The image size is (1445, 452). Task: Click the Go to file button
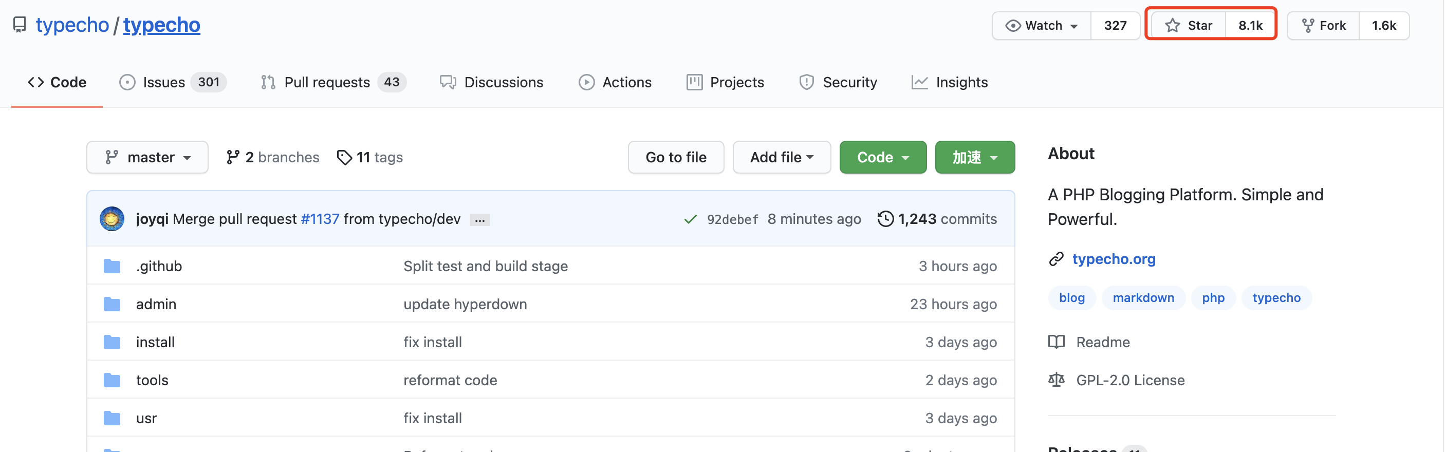(676, 157)
